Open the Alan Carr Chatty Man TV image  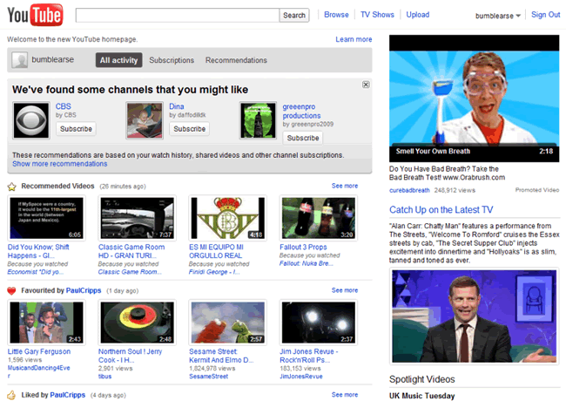coord(474,316)
